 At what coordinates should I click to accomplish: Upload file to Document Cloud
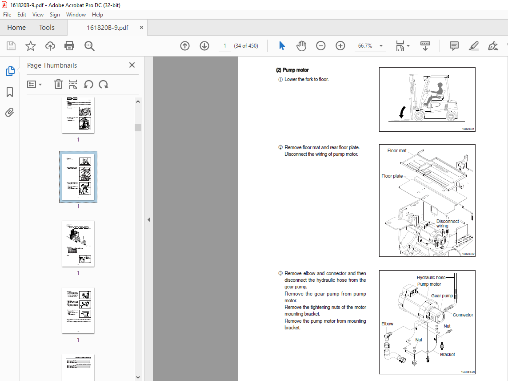(x=50, y=46)
